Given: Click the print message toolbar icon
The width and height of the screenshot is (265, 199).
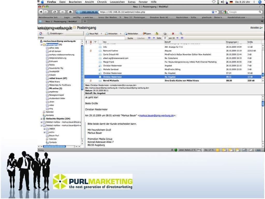Looking at the screenshot, I should coord(165,33).
